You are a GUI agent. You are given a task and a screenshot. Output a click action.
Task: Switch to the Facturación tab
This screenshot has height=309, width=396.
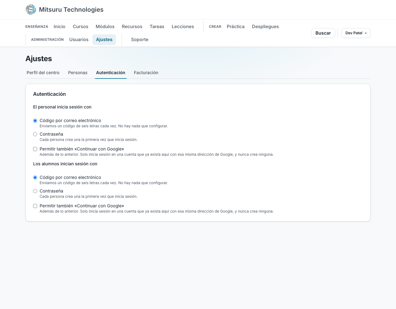tap(146, 73)
